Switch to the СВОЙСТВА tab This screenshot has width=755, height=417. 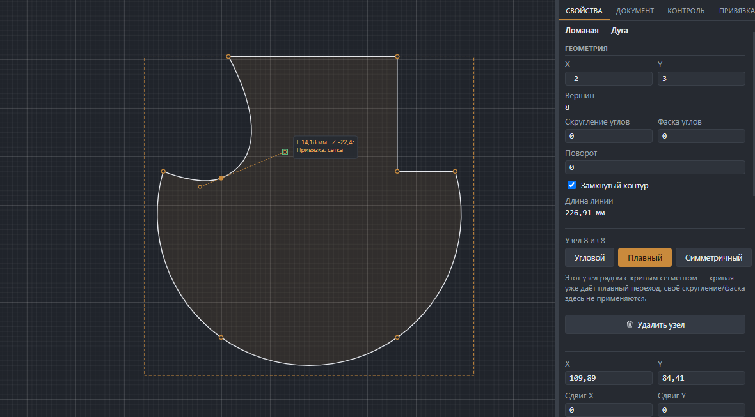coord(584,11)
